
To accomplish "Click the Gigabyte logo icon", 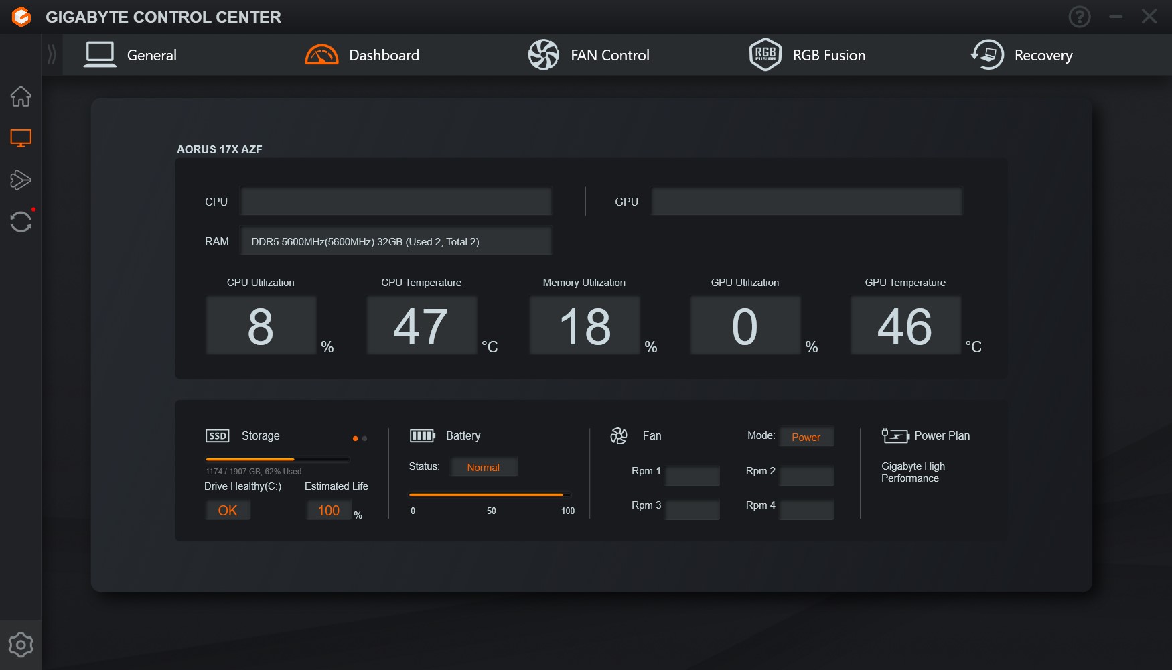I will pyautogui.click(x=21, y=17).
